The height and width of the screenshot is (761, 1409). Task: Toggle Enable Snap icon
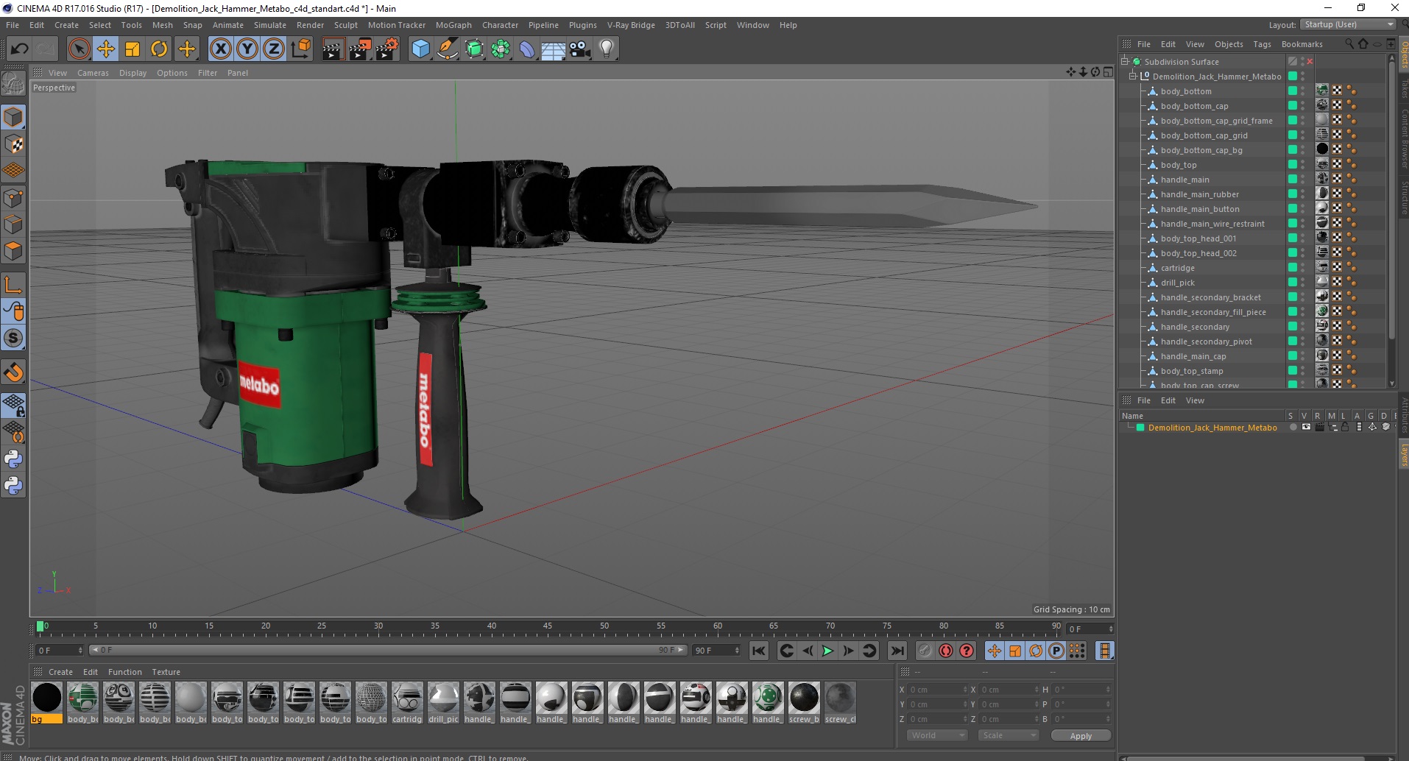click(x=13, y=372)
